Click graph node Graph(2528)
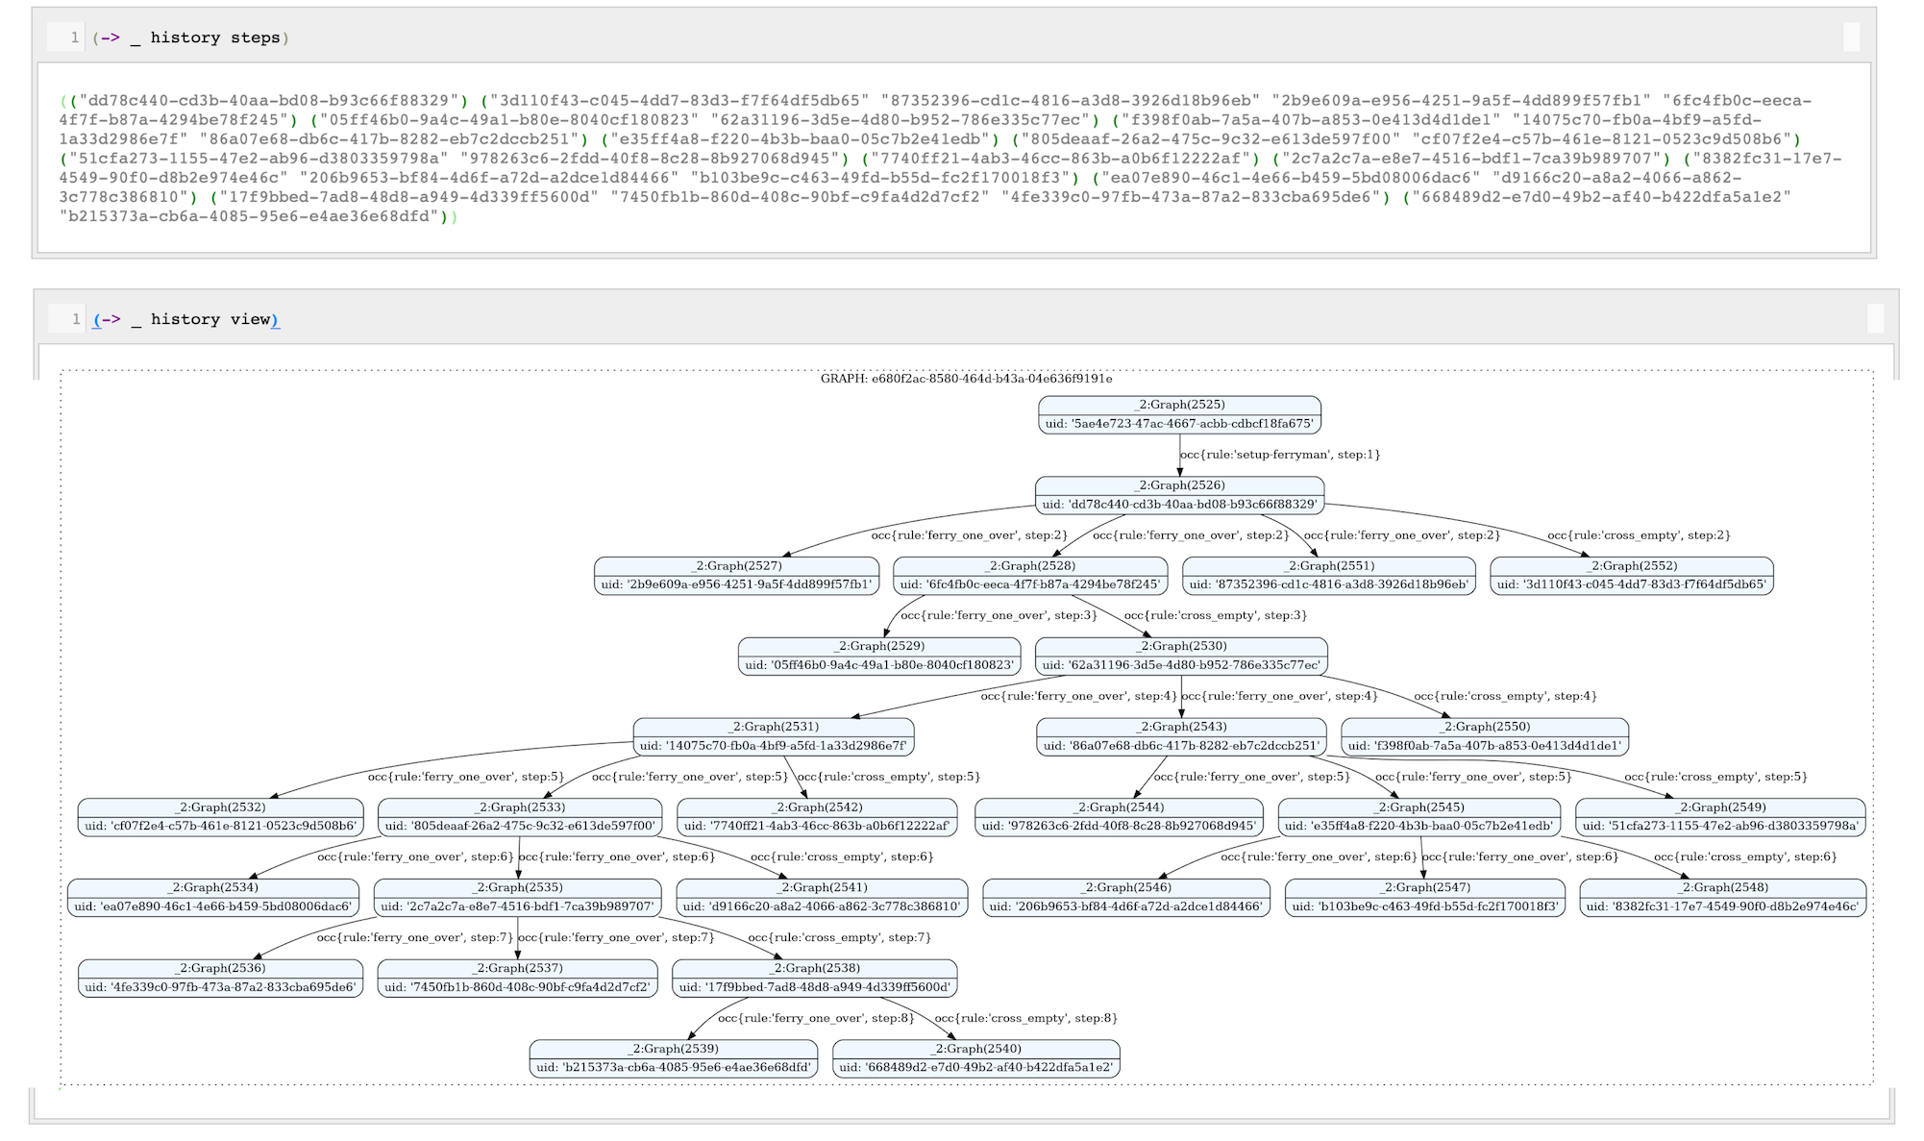Image resolution: width=1924 pixels, height=1141 pixels. [1029, 576]
